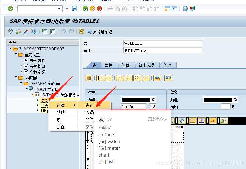This screenshot has height=169, width=246.
Task: Click the Save floppy disk icon
Action: (x=75, y=9)
